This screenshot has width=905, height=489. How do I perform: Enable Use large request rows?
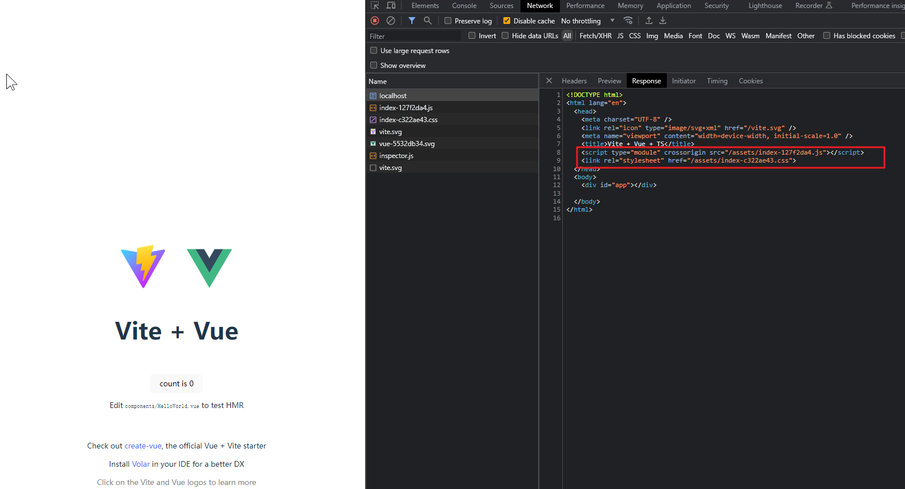pyautogui.click(x=374, y=51)
